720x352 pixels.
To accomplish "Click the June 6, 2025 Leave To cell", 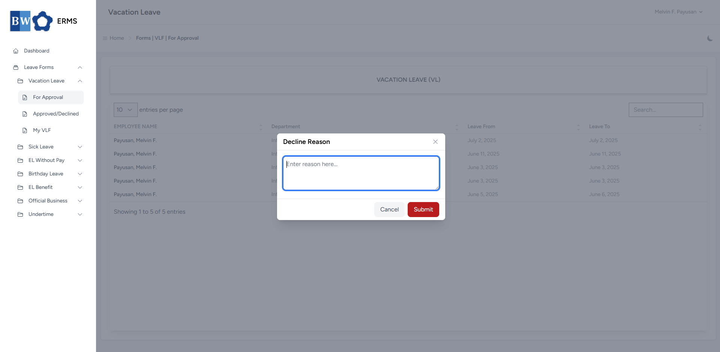I will 604,195.
